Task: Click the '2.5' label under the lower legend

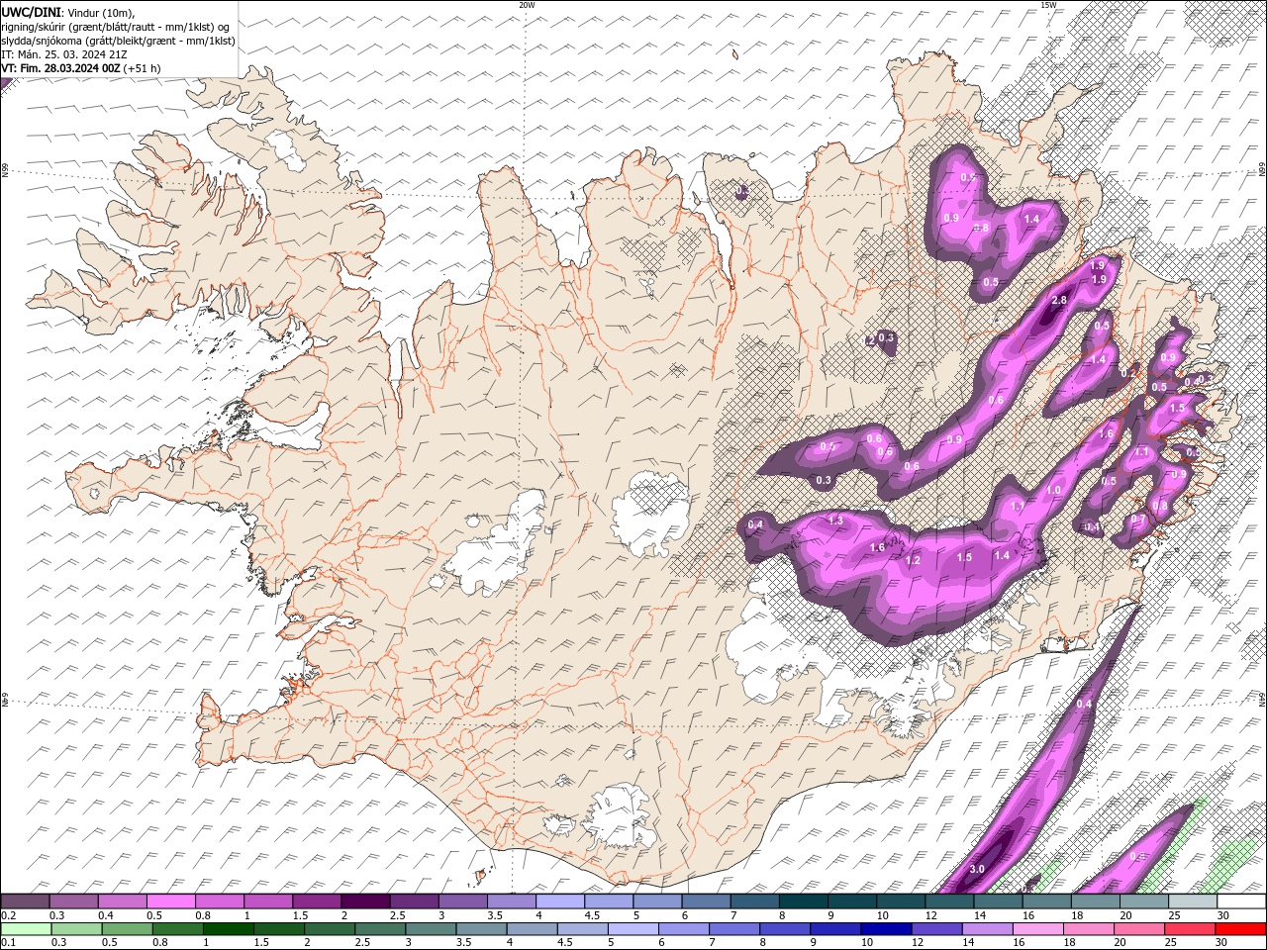Action: [x=362, y=942]
